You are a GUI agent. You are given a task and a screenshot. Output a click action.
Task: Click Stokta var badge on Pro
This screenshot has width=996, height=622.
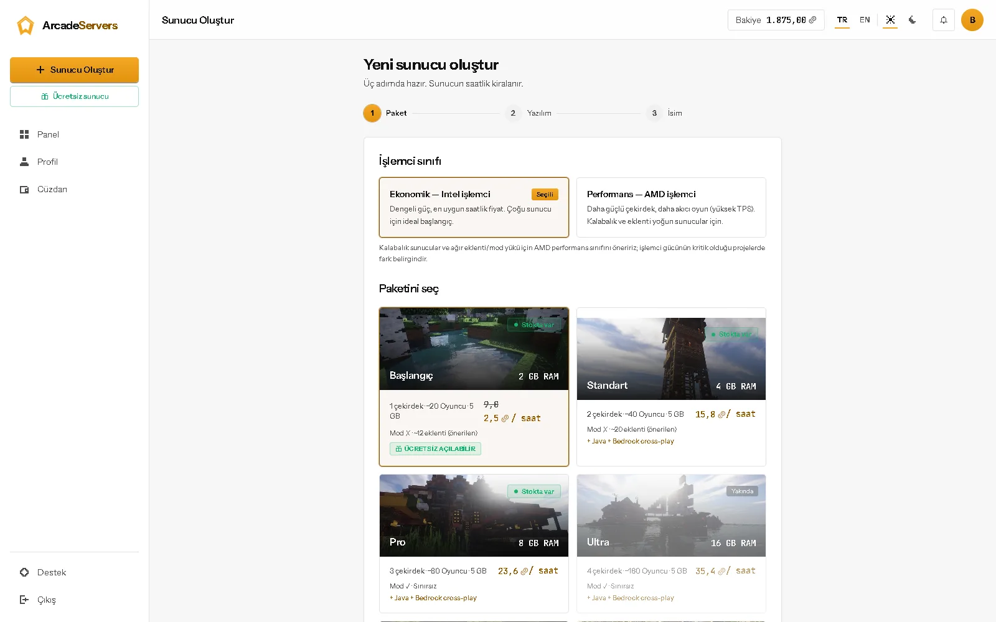(533, 491)
